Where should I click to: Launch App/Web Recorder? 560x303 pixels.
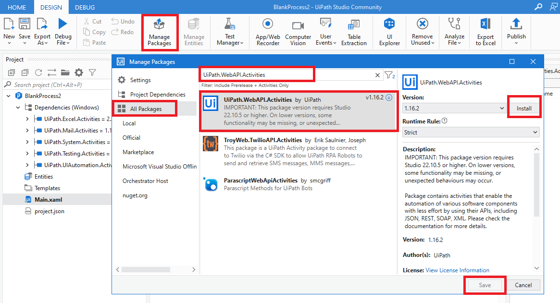[267, 32]
